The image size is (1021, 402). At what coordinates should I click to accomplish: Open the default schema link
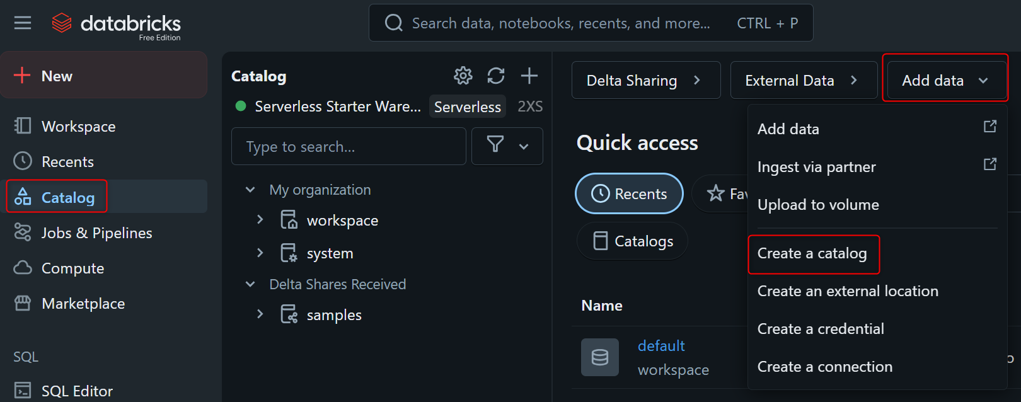pos(661,346)
